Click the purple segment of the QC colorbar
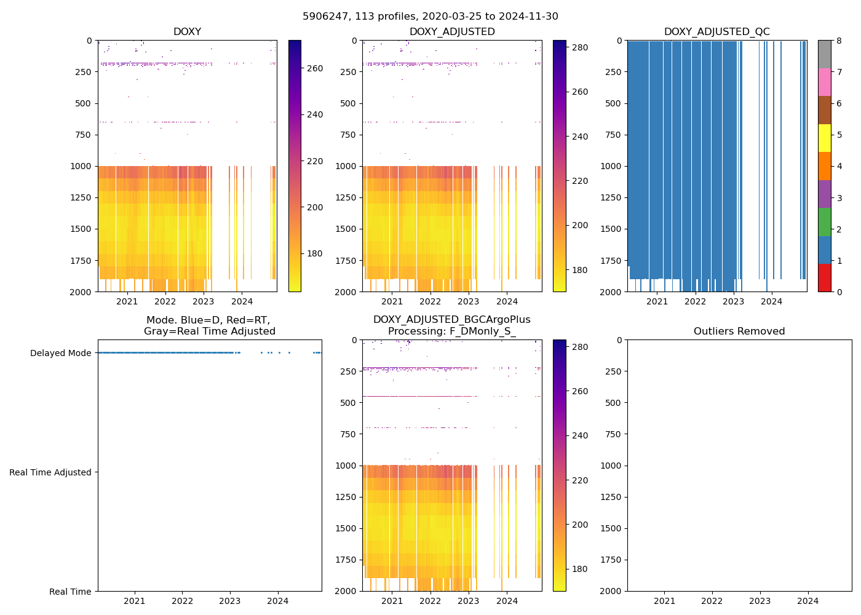The image size is (861, 615). coord(824,194)
